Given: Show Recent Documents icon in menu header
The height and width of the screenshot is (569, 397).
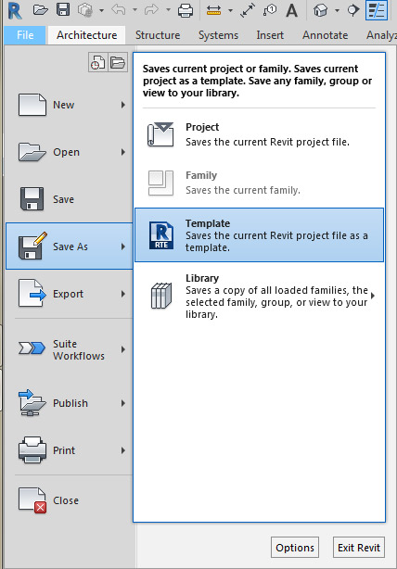Looking at the screenshot, I should click(x=97, y=62).
